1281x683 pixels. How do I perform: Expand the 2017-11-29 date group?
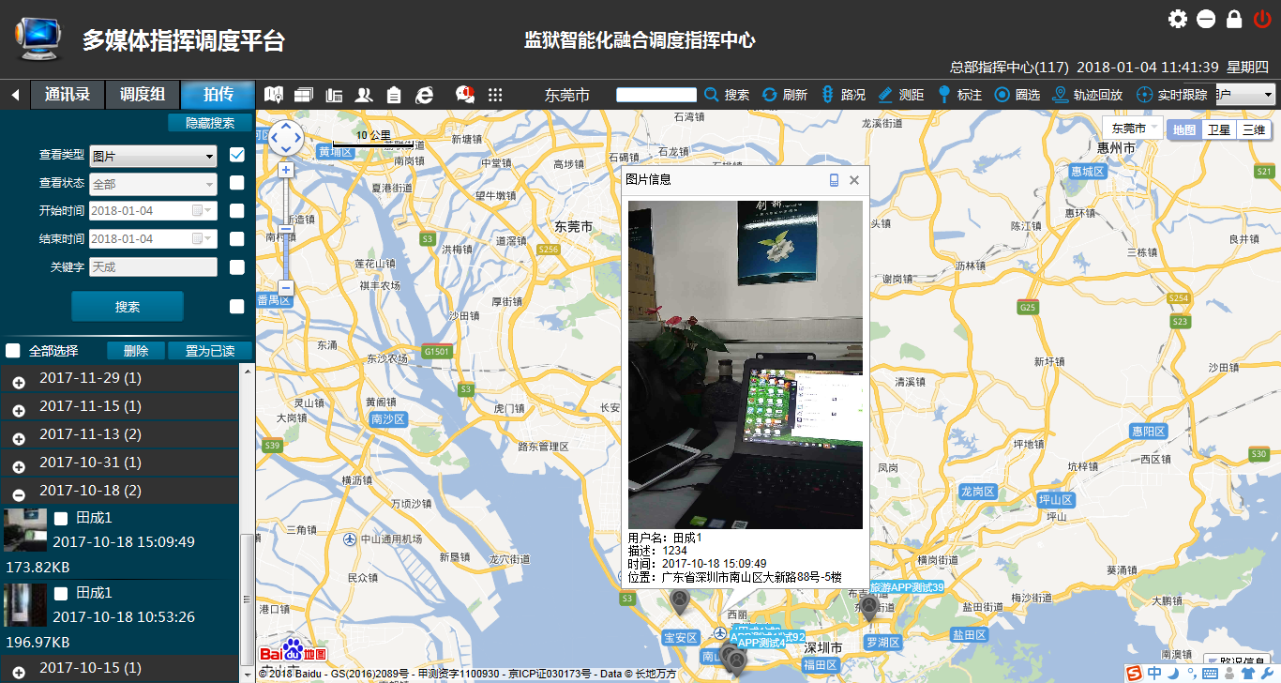pos(19,382)
